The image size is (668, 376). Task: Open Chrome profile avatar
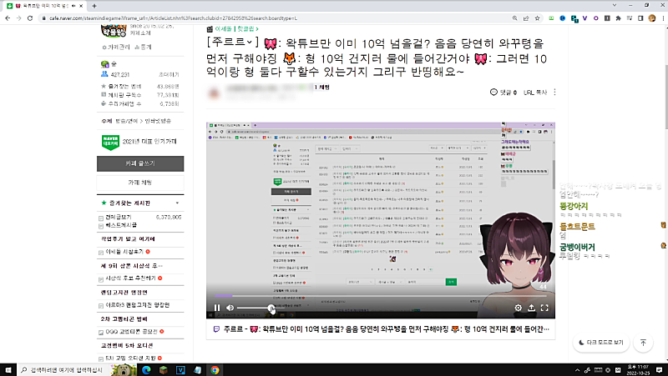click(x=652, y=18)
